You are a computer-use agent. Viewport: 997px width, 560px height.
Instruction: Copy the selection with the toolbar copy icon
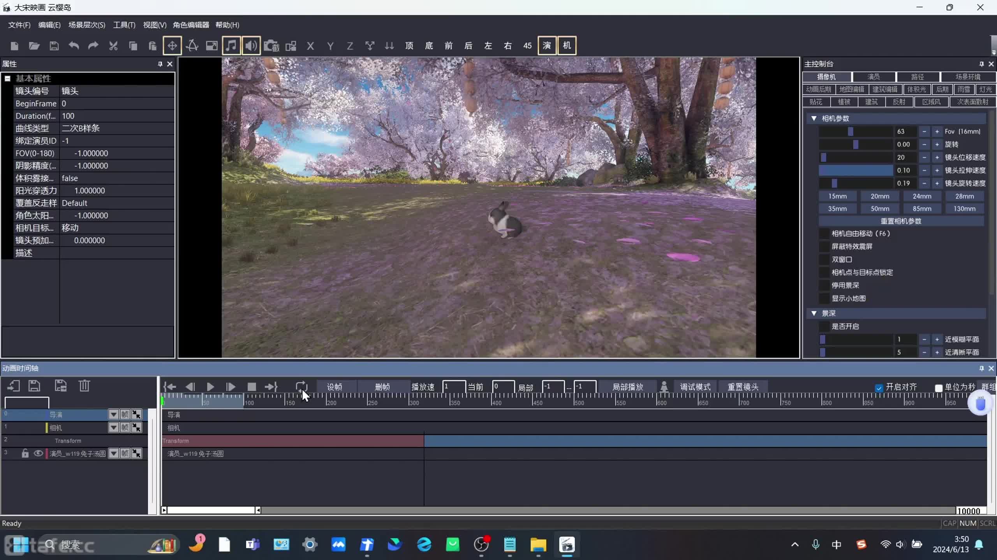(133, 46)
